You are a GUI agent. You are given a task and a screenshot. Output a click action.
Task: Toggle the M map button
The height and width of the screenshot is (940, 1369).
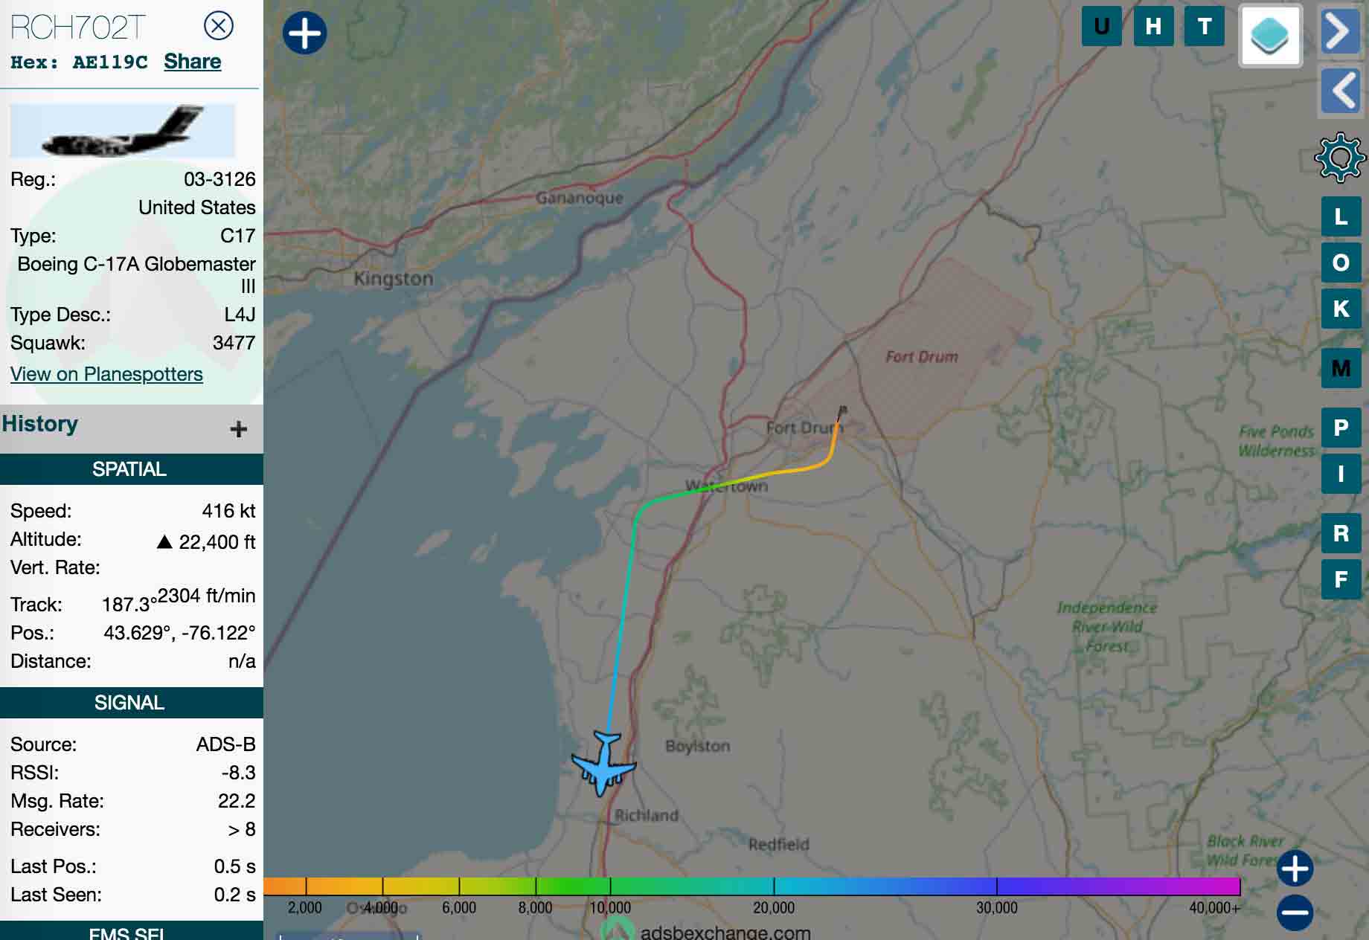pyautogui.click(x=1341, y=368)
